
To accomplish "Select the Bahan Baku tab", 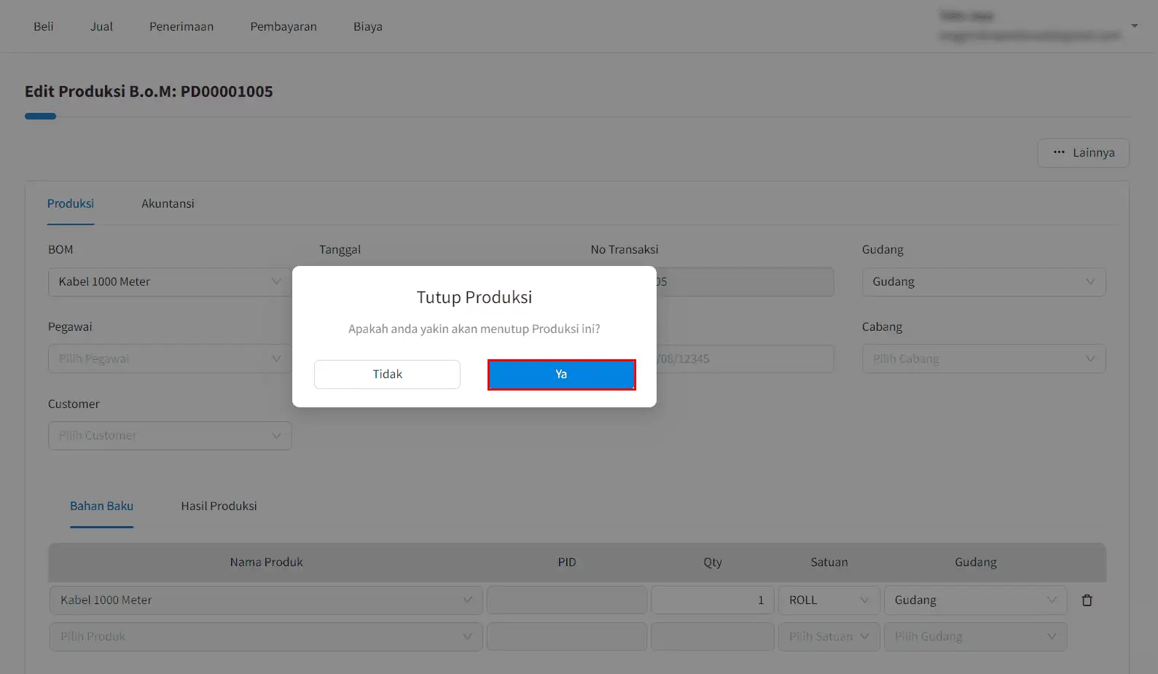I will pos(101,506).
